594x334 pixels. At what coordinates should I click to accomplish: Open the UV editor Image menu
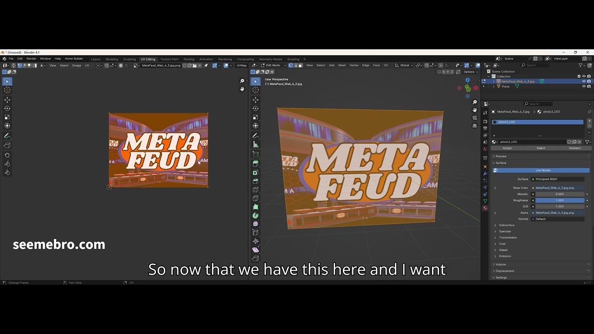77,65
